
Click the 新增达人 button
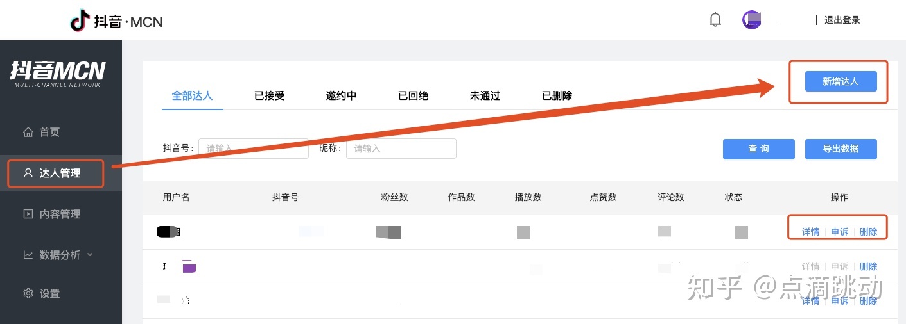(841, 81)
